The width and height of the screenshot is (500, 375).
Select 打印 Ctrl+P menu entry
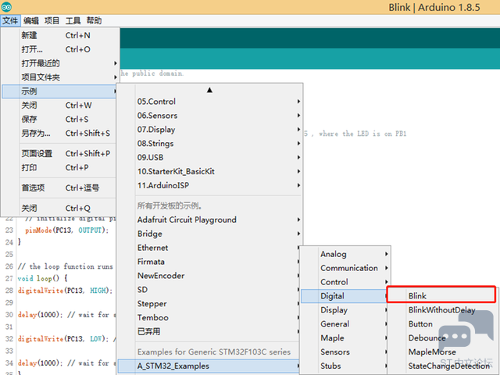59,168
